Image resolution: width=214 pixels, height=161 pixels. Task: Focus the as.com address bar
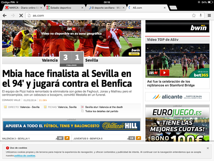[109, 15]
